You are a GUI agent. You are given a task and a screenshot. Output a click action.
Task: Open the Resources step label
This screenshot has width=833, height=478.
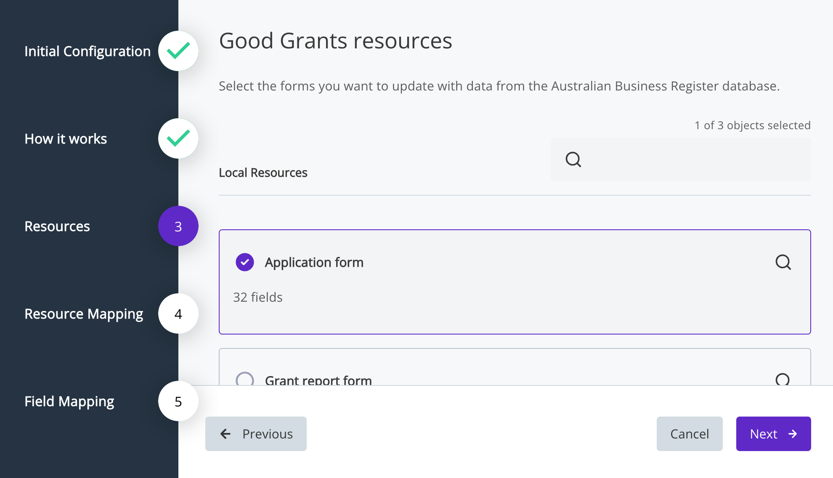(x=57, y=226)
